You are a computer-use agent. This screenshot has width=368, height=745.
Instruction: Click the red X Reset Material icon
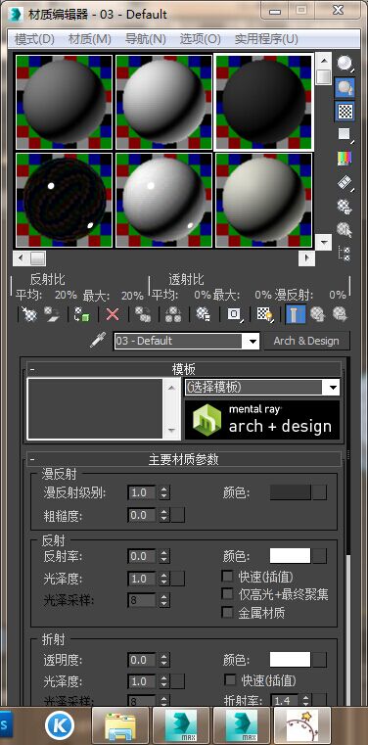[113, 314]
